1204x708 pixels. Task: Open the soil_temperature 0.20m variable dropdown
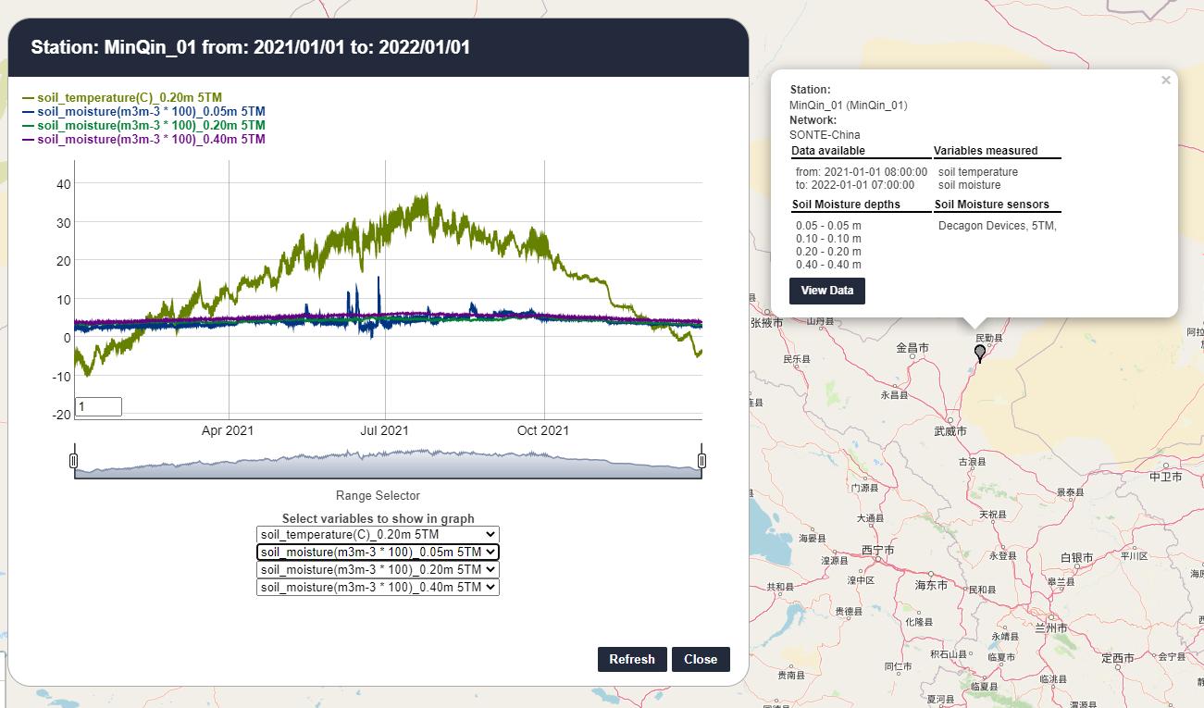(378, 534)
